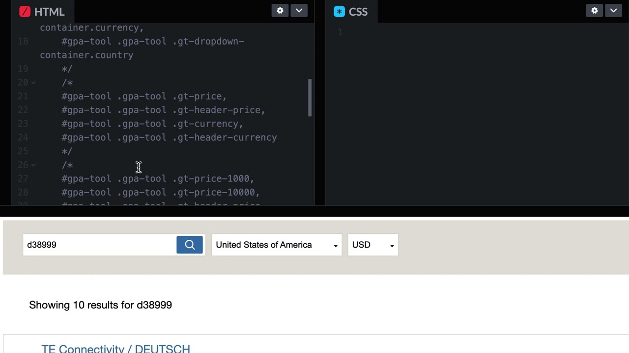This screenshot has height=353, width=629.
Task: Click code line .gt-price-10000
Action: 161,193
